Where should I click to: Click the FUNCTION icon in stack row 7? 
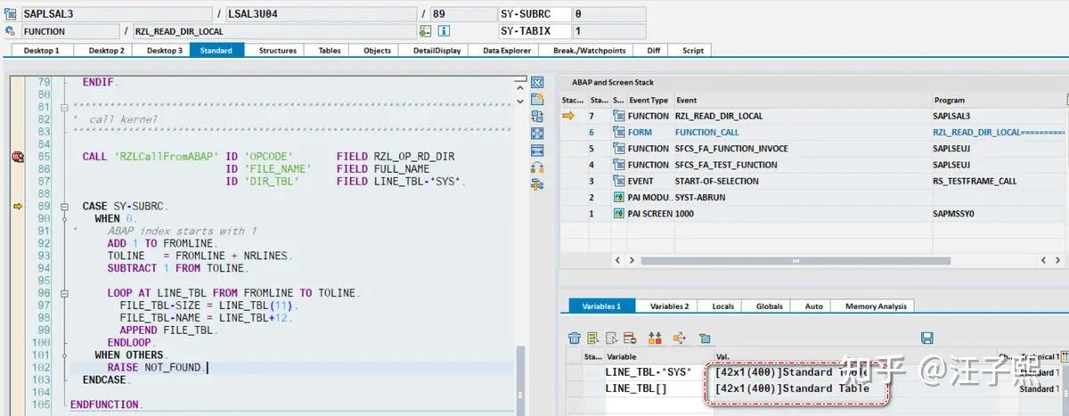coord(619,116)
